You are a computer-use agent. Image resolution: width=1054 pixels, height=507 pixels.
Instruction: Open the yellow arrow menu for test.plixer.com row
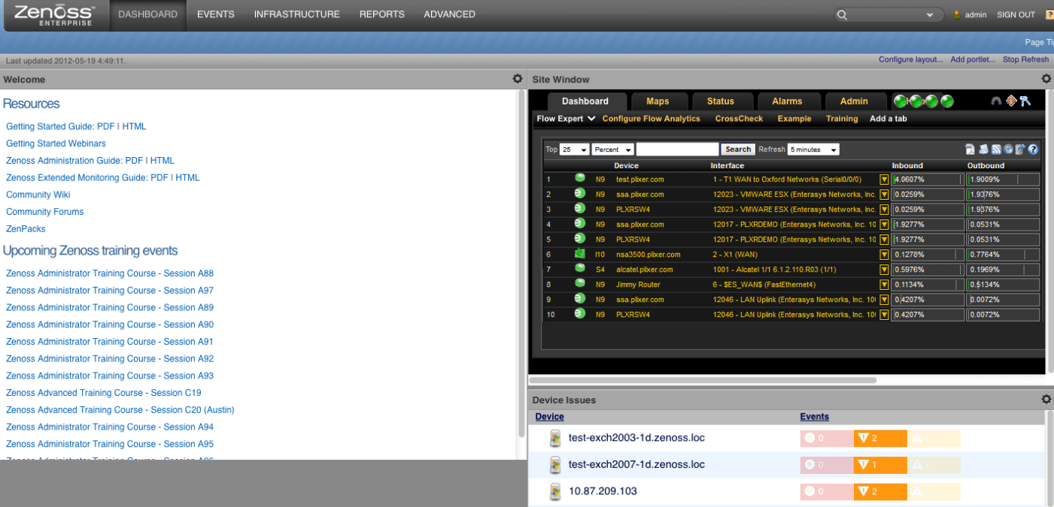(x=885, y=180)
